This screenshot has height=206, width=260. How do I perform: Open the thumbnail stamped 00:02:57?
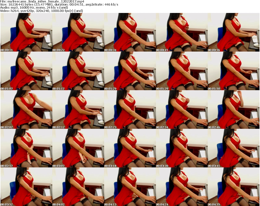click(x=26, y=148)
